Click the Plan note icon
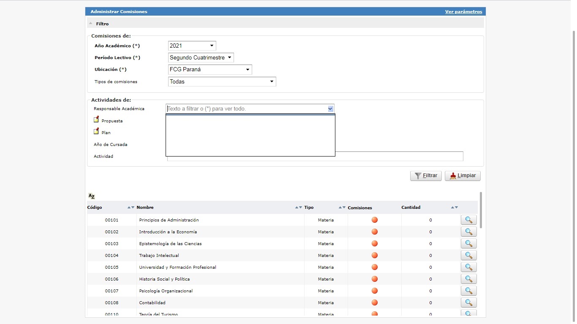577x324 pixels. click(x=96, y=131)
